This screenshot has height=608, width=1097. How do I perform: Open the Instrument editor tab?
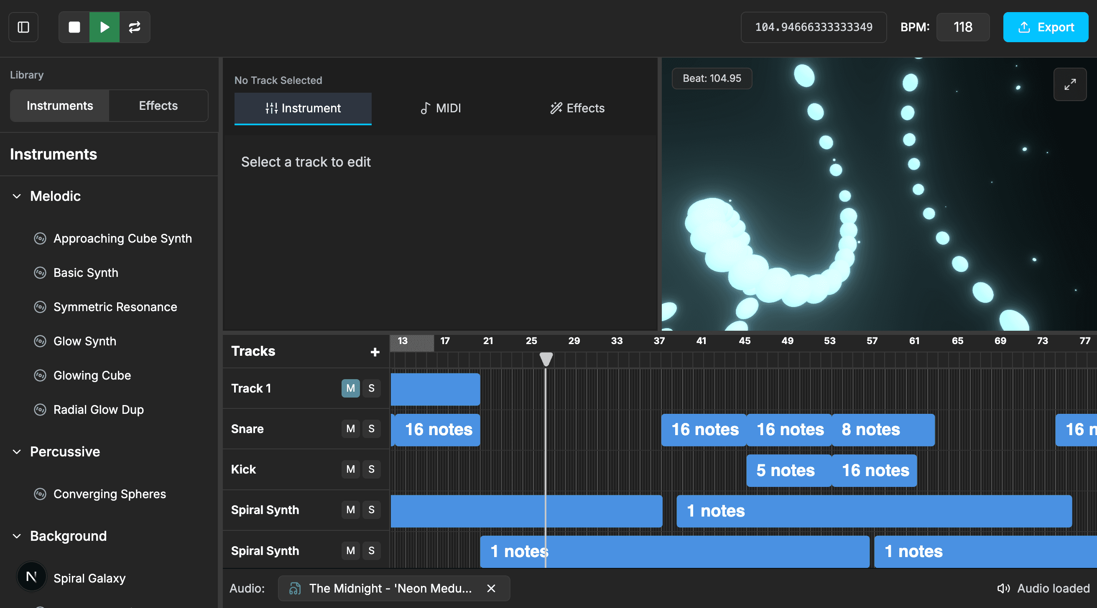[303, 108]
